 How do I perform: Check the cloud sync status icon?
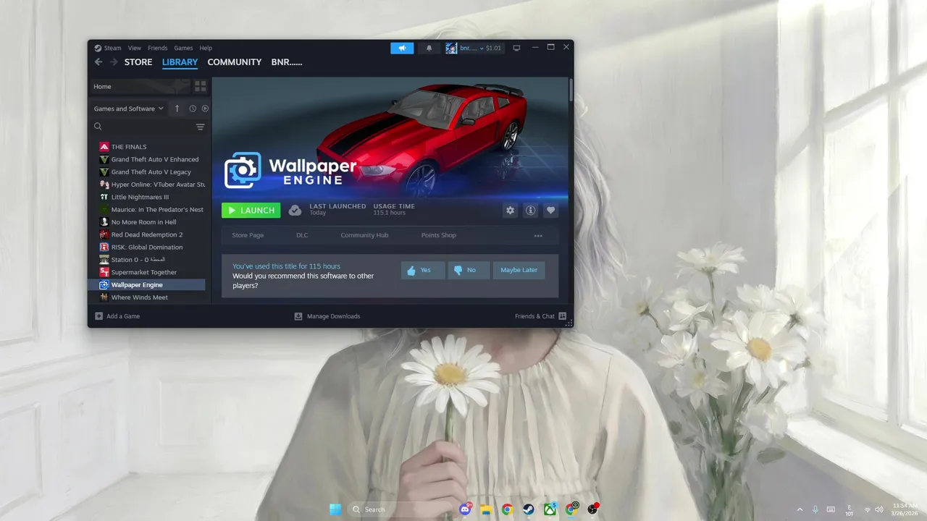click(295, 210)
